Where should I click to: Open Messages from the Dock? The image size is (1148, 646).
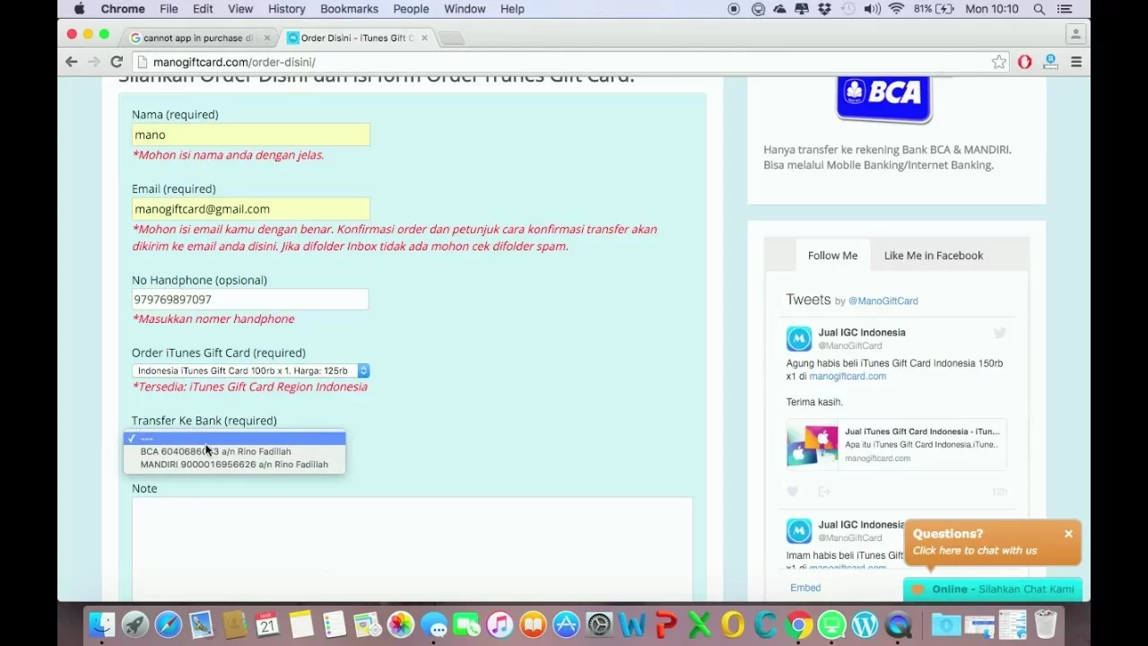[434, 624]
